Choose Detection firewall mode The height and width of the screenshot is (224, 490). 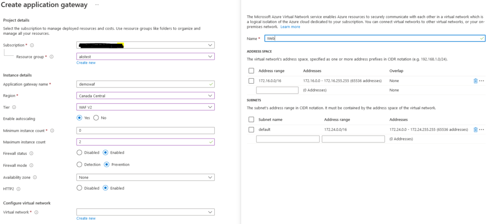coord(79,165)
